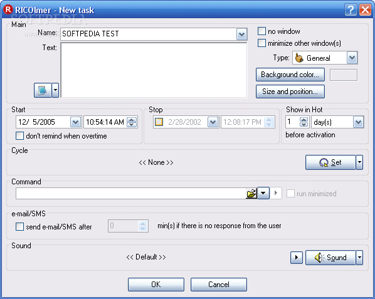Open the Set button dropdown arrow

[x=359, y=162]
